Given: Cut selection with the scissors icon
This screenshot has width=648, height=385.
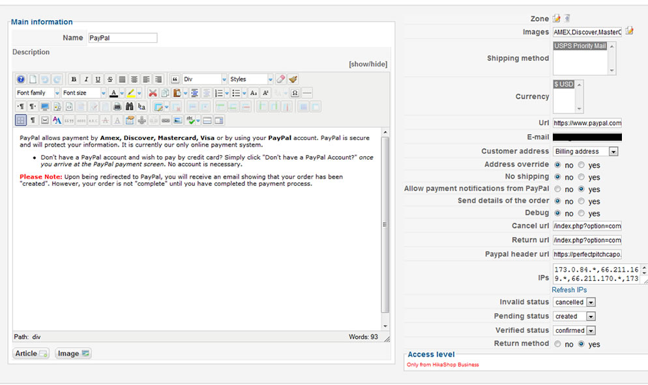Looking at the screenshot, I should (153, 93).
